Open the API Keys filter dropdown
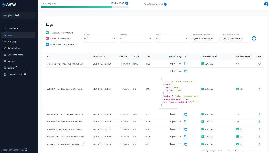This screenshot has width=269, height=153. click(x=99, y=39)
